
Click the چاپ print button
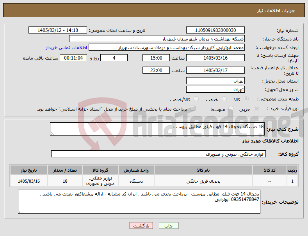coord(169,226)
